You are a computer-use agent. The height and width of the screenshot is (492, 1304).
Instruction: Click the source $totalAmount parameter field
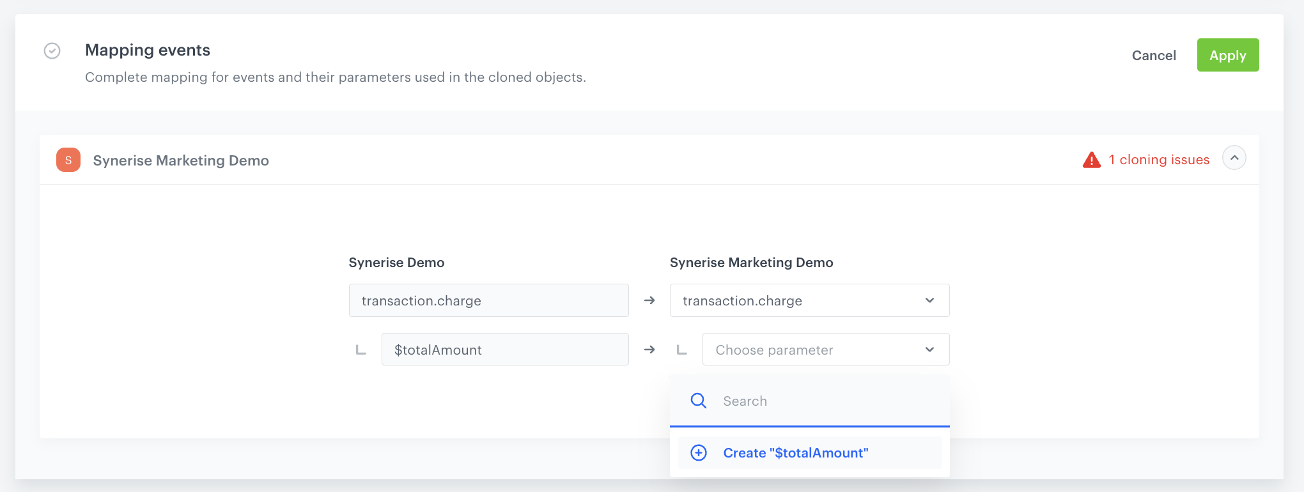click(x=504, y=350)
